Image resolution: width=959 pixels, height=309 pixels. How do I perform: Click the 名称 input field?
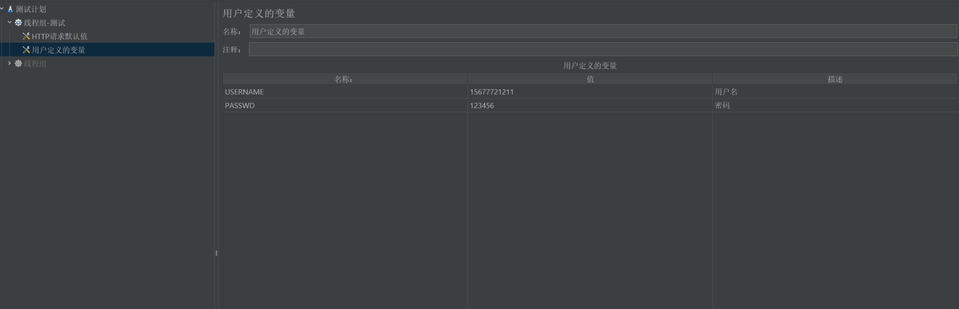click(603, 31)
